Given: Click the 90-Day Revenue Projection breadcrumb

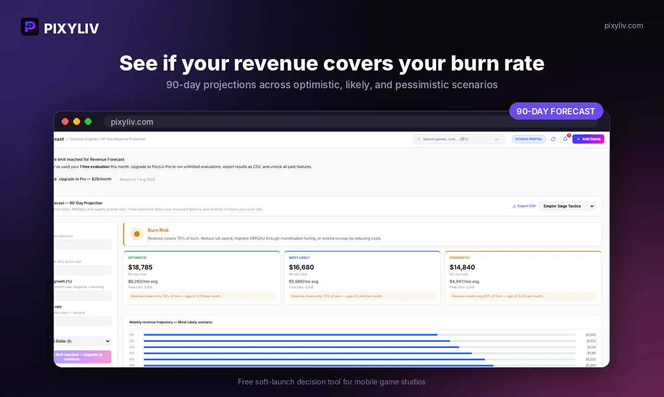Looking at the screenshot, I should [123, 139].
